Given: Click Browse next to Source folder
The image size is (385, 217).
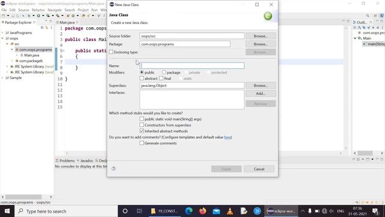Looking at the screenshot, I should [260, 36].
